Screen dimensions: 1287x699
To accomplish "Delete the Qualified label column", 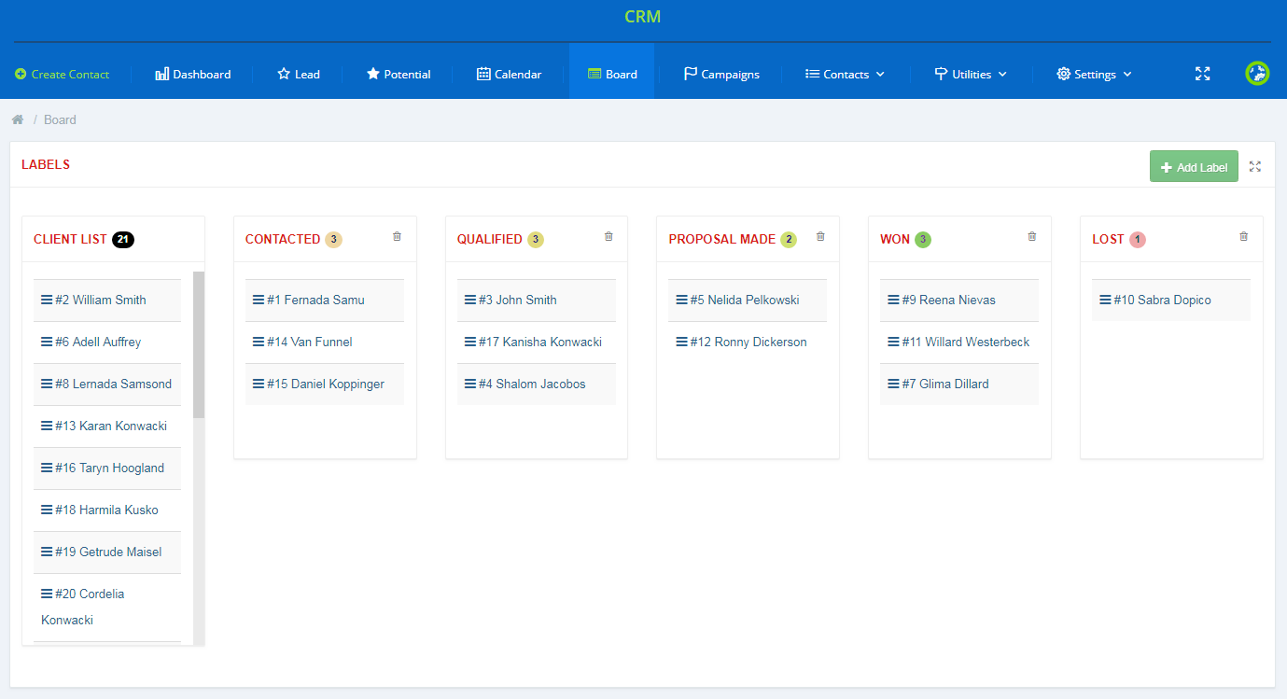I will (609, 237).
